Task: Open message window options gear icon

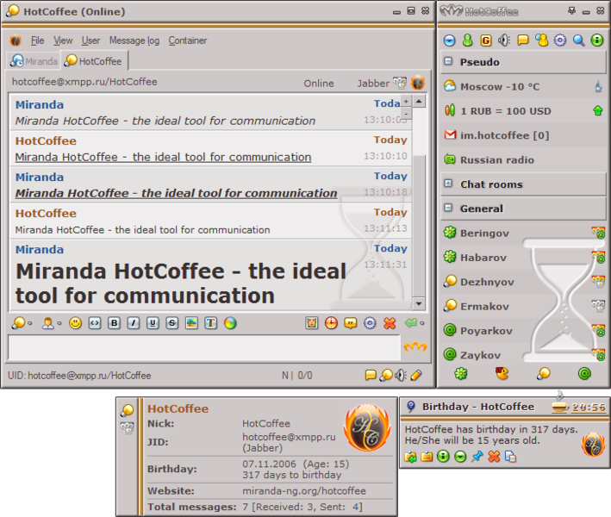Action: click(x=370, y=323)
